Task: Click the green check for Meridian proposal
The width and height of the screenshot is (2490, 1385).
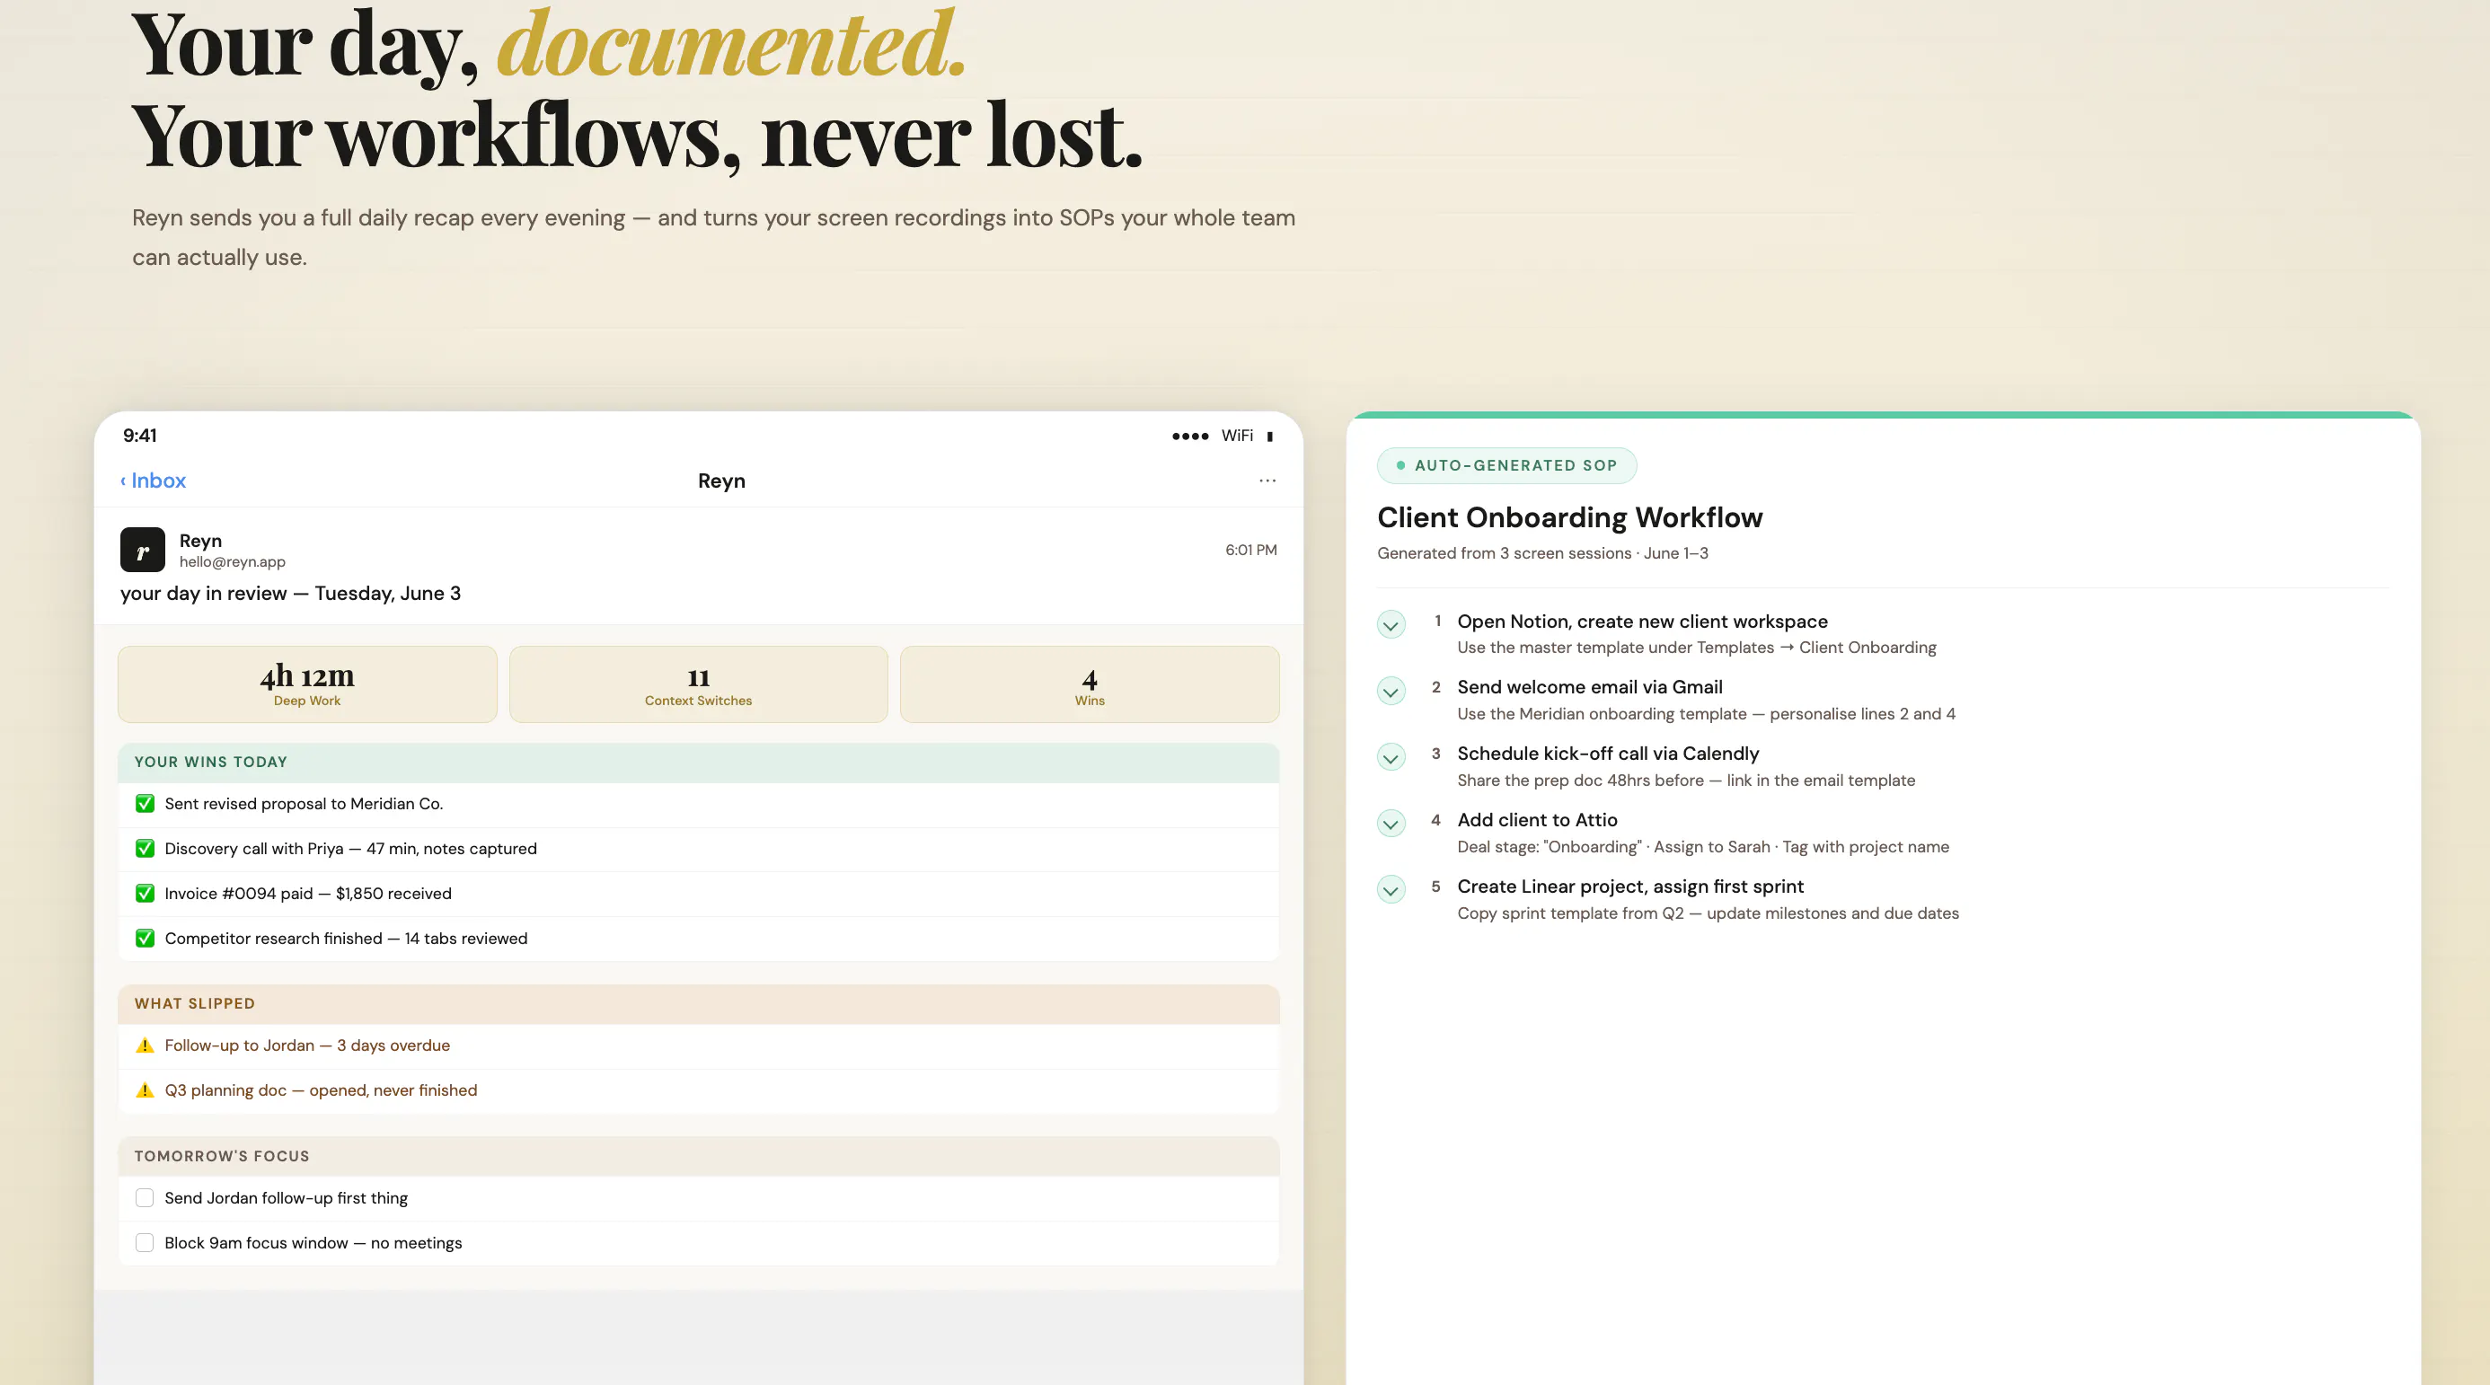Action: (145, 803)
